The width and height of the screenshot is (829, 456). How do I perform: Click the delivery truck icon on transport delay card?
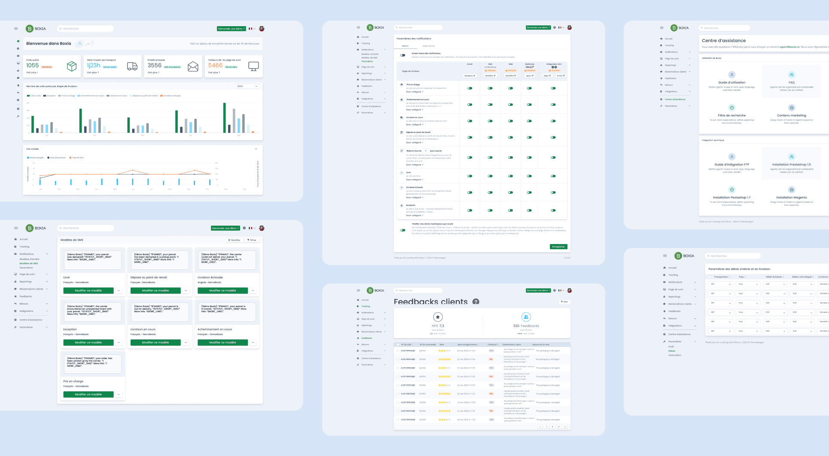(132, 66)
